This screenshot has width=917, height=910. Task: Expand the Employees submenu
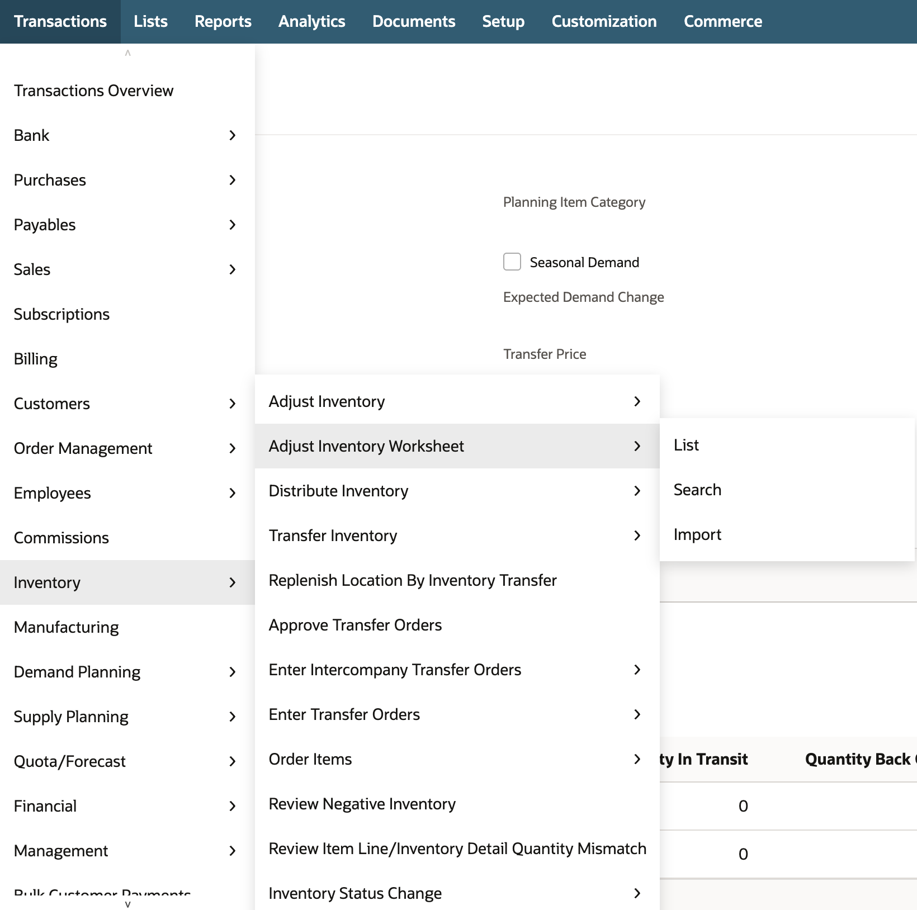coord(127,493)
